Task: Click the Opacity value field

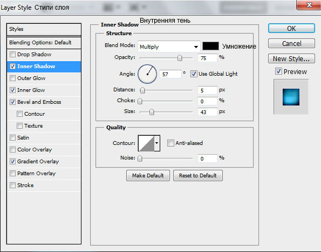Action: (x=207, y=58)
